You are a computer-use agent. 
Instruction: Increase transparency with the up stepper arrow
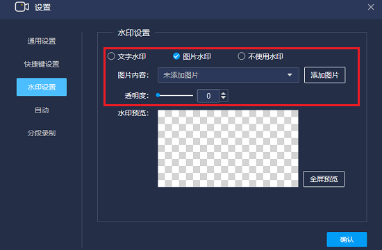pos(223,93)
